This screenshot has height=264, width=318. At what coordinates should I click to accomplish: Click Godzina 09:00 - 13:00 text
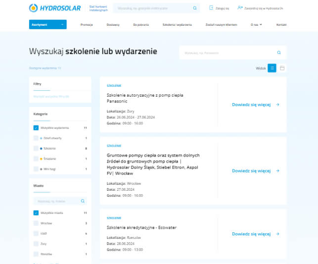(125, 250)
